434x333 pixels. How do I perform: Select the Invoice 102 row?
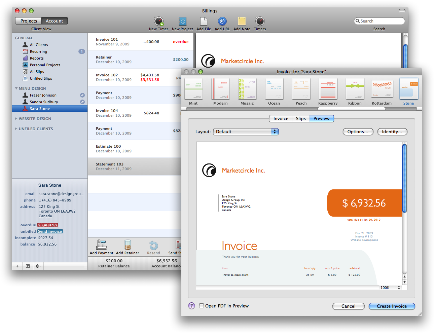pyautogui.click(x=135, y=77)
